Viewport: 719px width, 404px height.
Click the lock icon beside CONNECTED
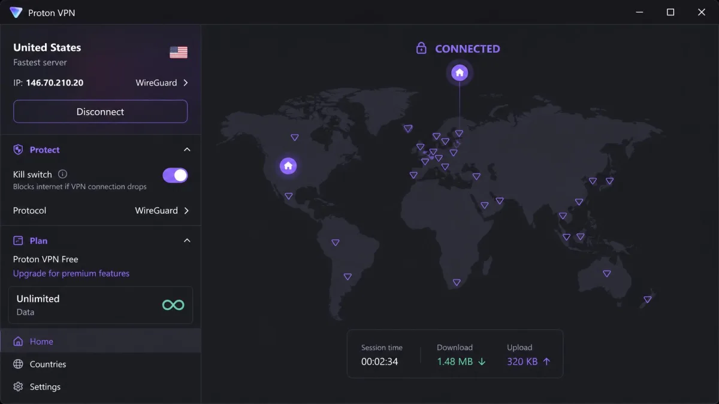[421, 48]
